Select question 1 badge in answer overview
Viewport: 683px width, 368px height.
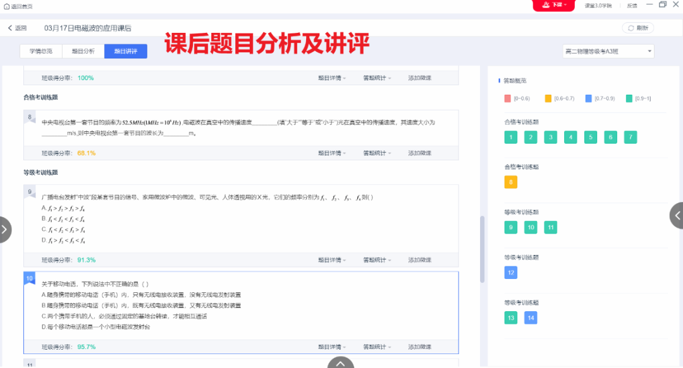tap(510, 137)
